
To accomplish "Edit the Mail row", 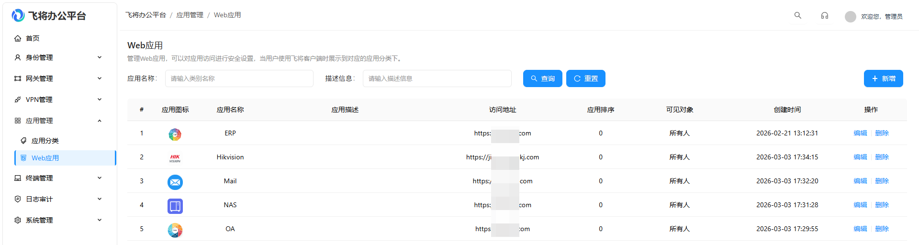I will click(860, 181).
